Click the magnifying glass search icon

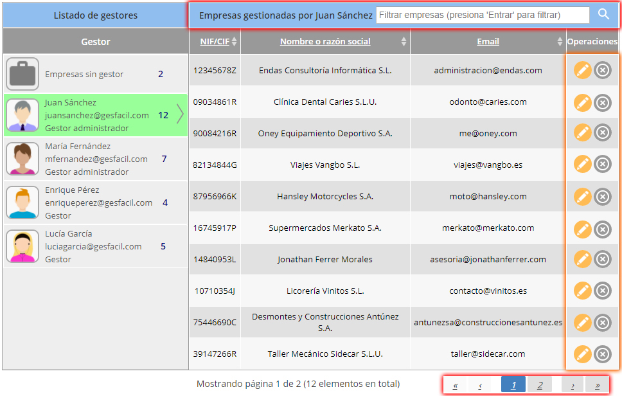[x=603, y=14]
